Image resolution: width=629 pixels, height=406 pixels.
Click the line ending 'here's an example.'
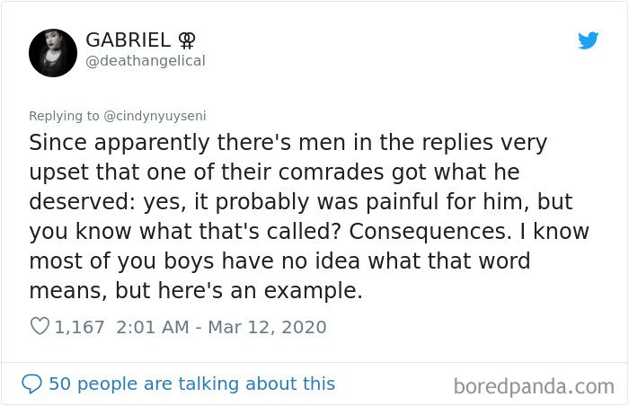pyautogui.click(x=196, y=290)
